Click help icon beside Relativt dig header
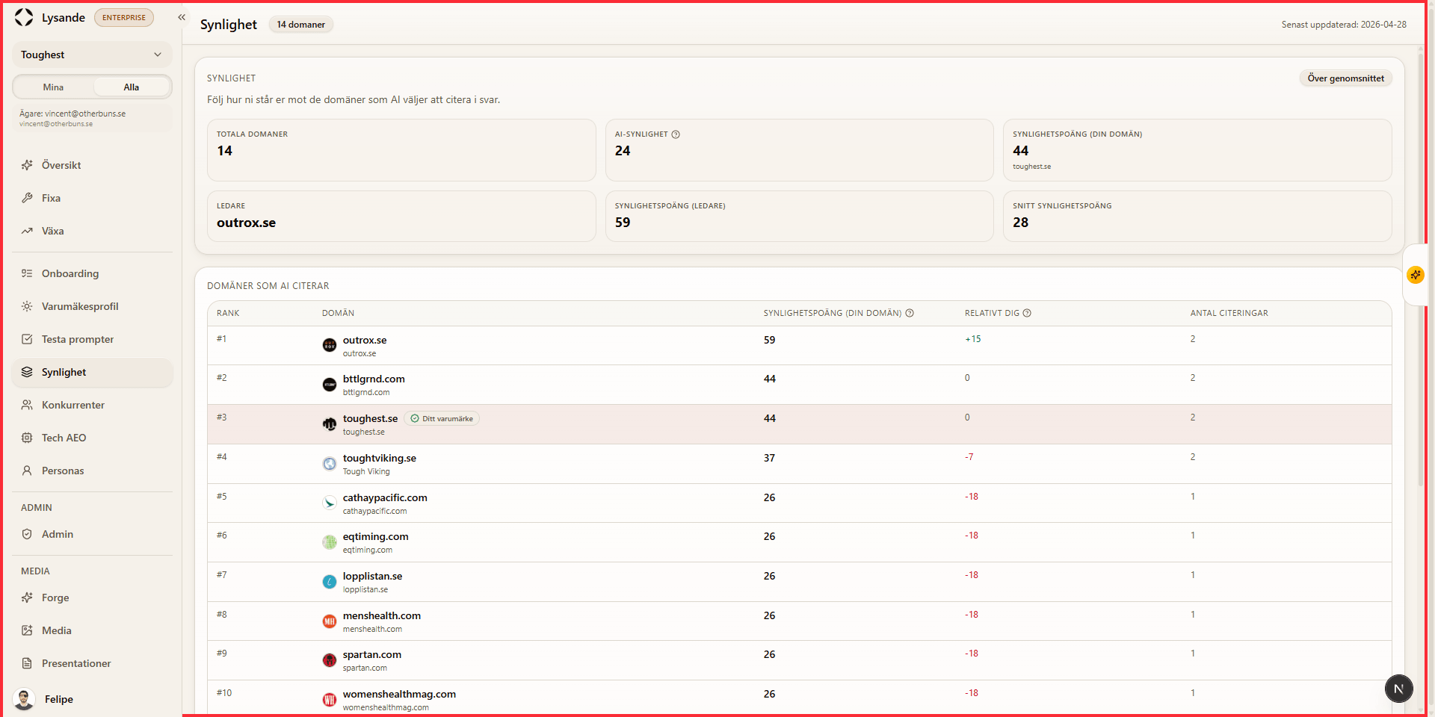This screenshot has height=717, width=1435. click(1027, 313)
